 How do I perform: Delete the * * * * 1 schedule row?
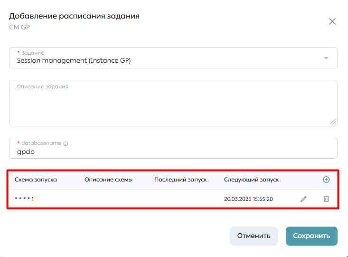[326, 199]
